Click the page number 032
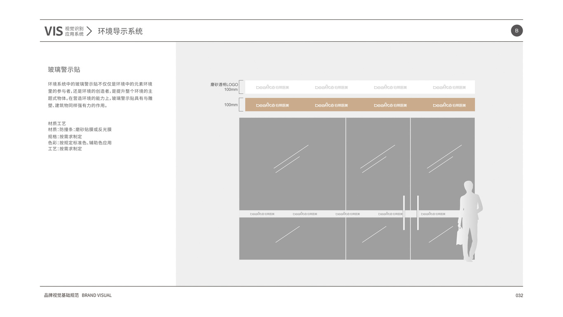Screen dimensions: 563x317 pyautogui.click(x=519, y=295)
